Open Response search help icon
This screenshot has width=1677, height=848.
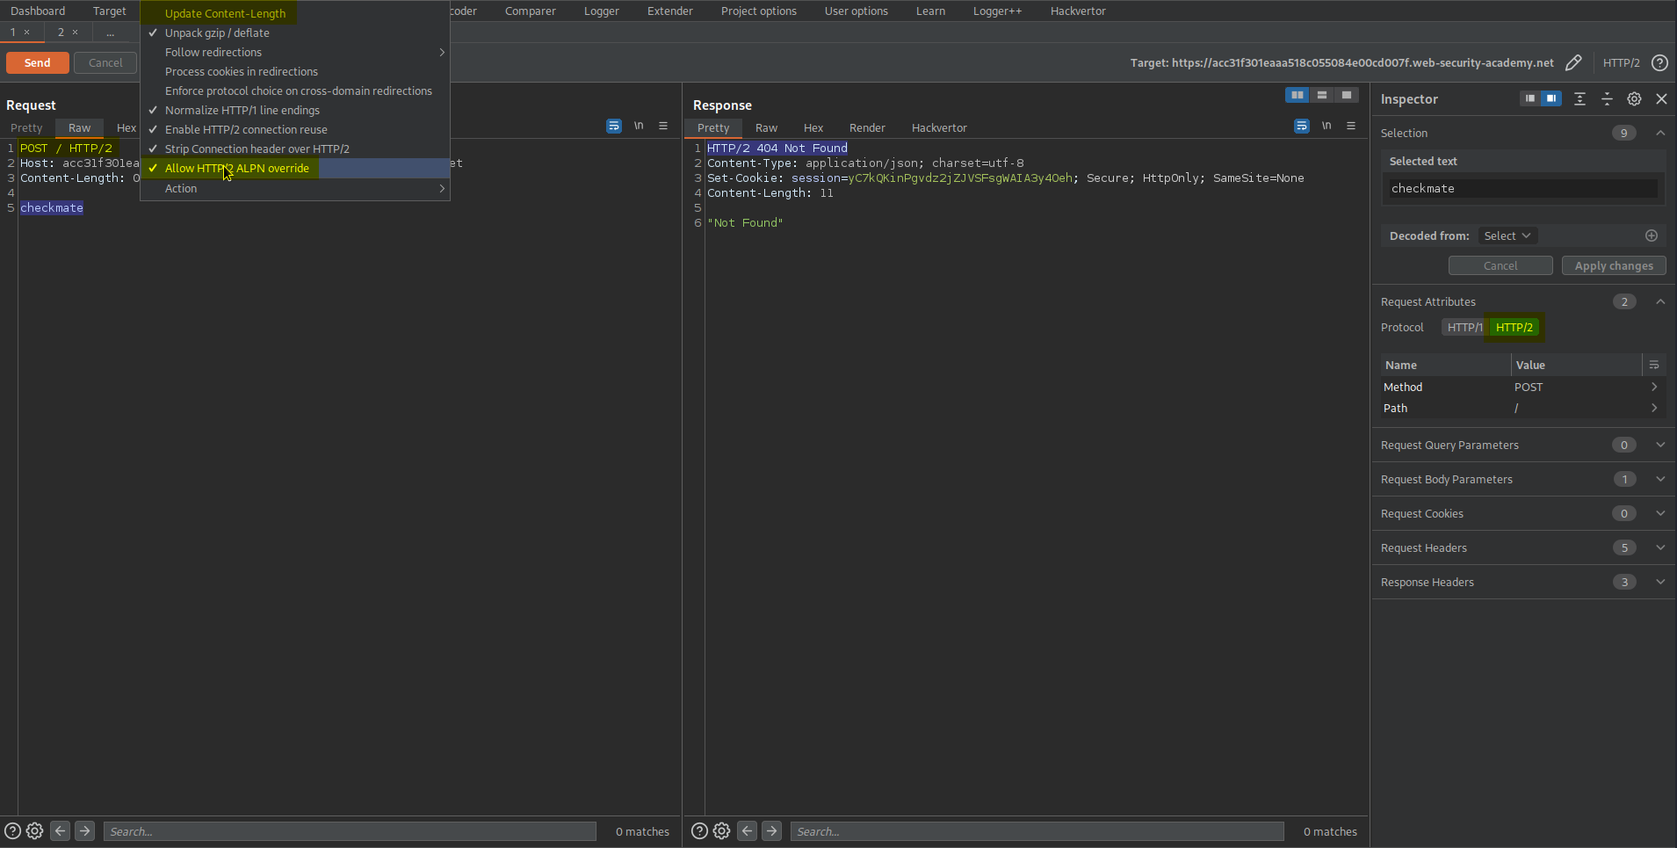699,830
